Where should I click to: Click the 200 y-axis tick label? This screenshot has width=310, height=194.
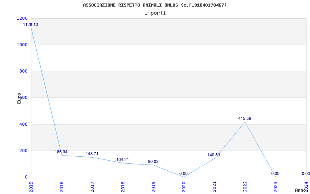click(x=24, y=151)
